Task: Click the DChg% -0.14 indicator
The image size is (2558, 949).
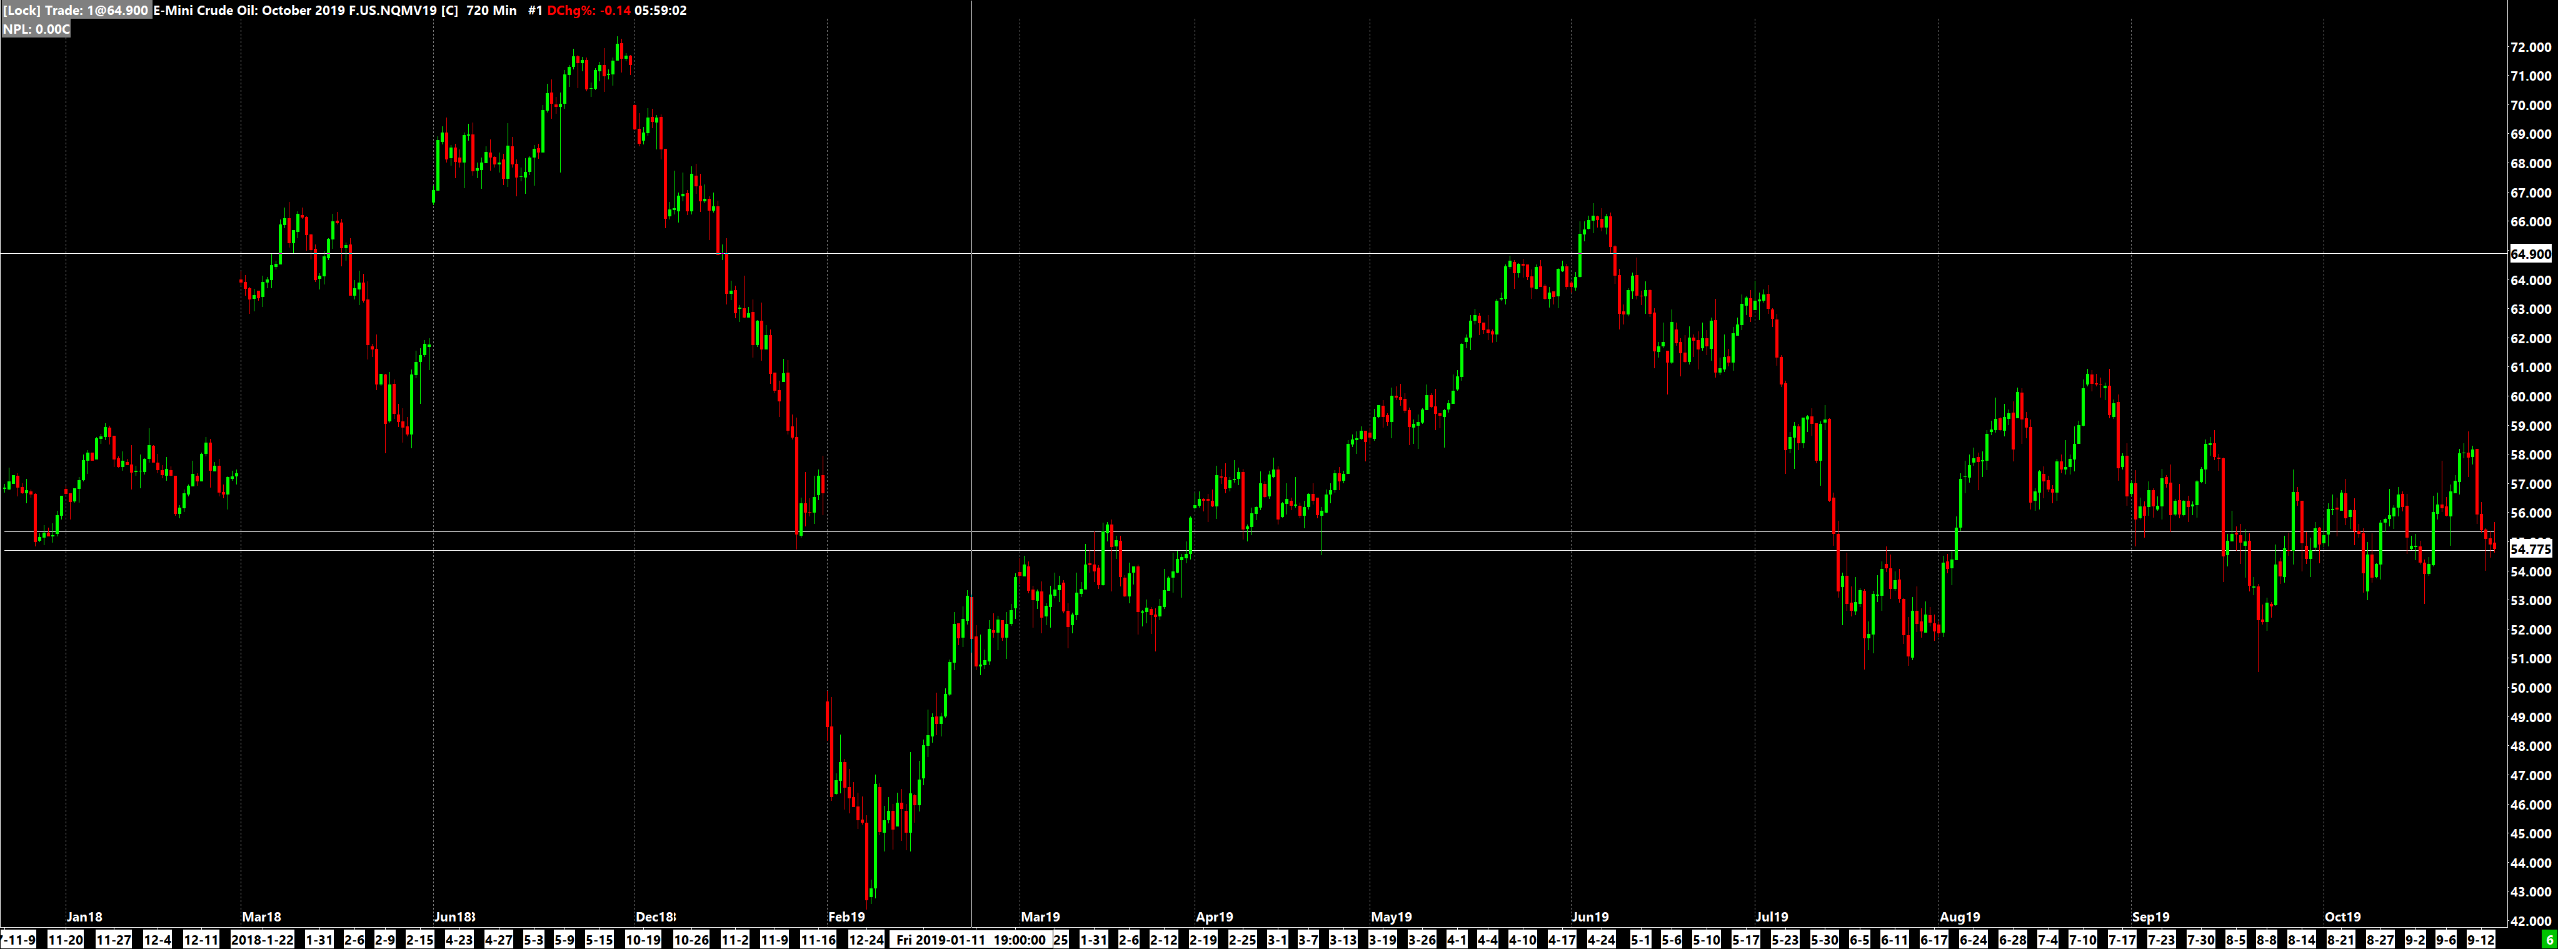Action: click(x=589, y=10)
